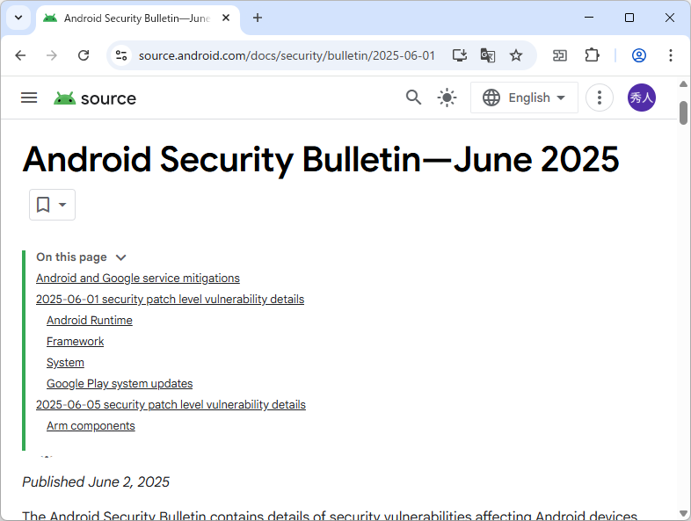Bookmark page with the bookmark icon button
Viewport: 691px width, 521px height.
click(43, 205)
